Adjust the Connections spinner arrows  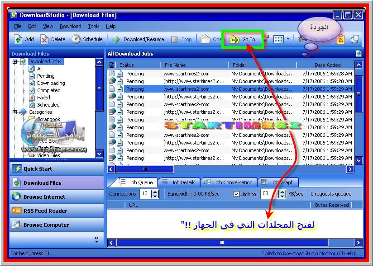(x=155, y=194)
